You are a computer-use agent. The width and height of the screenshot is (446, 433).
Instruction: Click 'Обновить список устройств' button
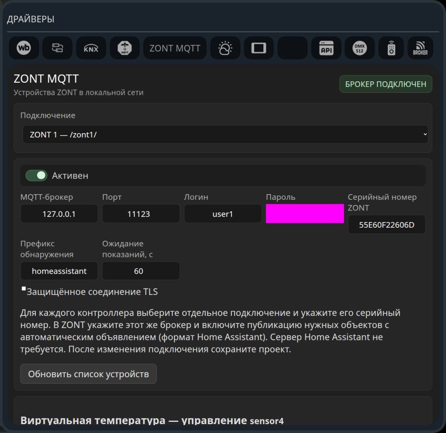(x=88, y=374)
